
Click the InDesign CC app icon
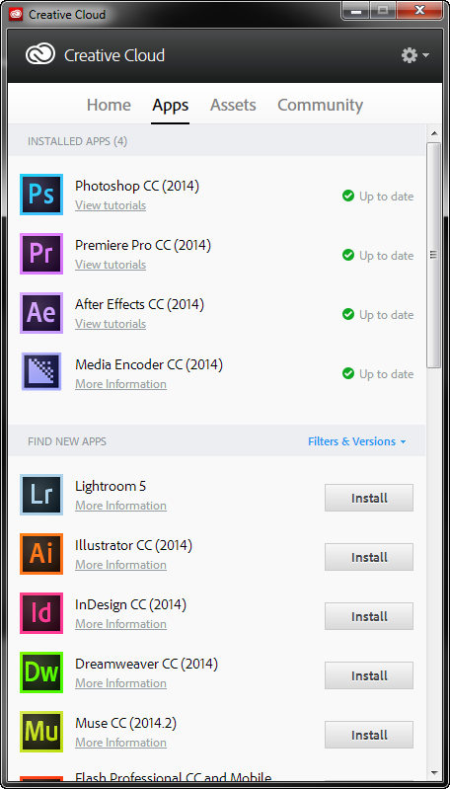coord(41,613)
